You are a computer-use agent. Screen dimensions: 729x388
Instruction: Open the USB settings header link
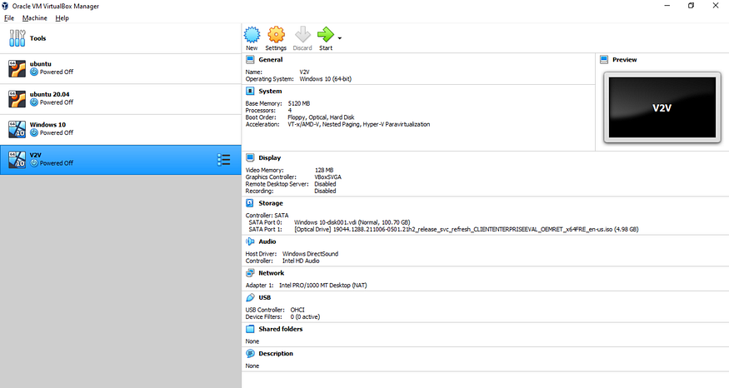point(265,297)
